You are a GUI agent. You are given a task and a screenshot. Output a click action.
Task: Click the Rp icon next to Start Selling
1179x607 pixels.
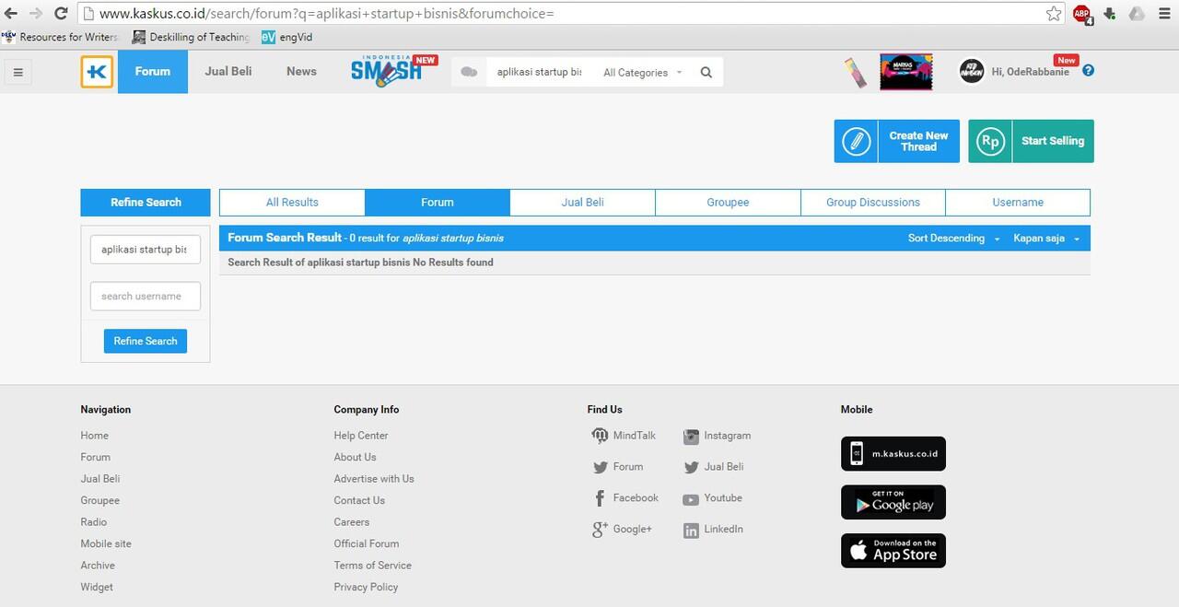coord(989,141)
